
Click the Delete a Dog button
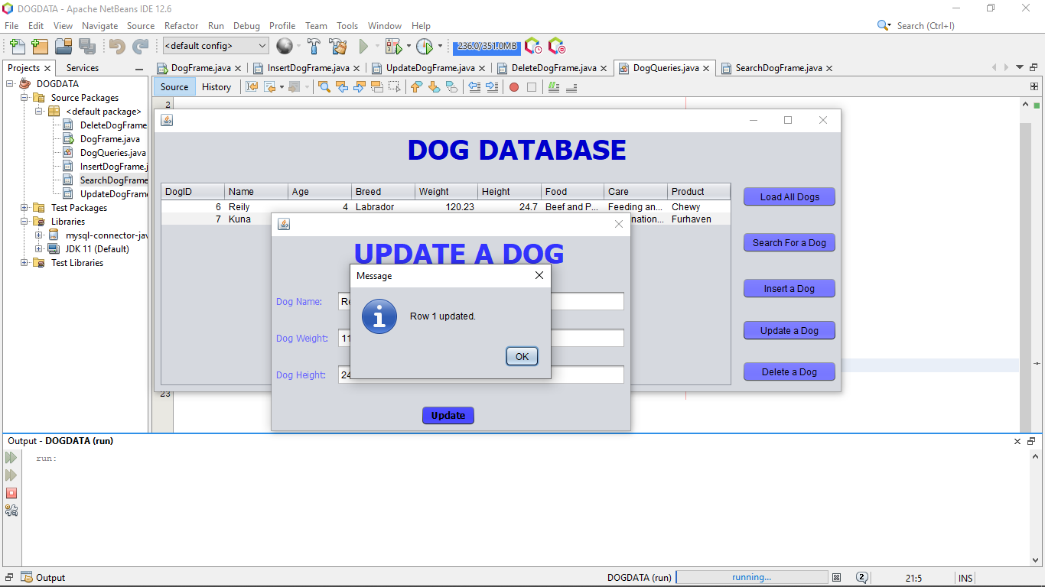point(789,371)
